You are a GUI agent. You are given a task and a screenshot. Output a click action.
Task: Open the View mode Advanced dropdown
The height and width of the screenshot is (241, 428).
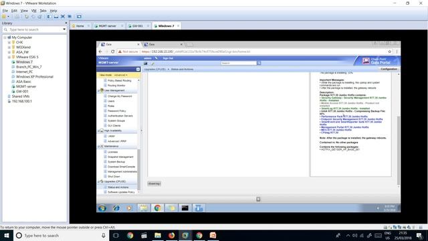pos(120,75)
